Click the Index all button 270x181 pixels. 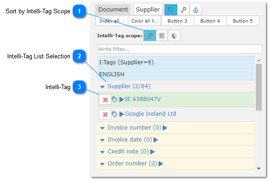tap(112, 21)
